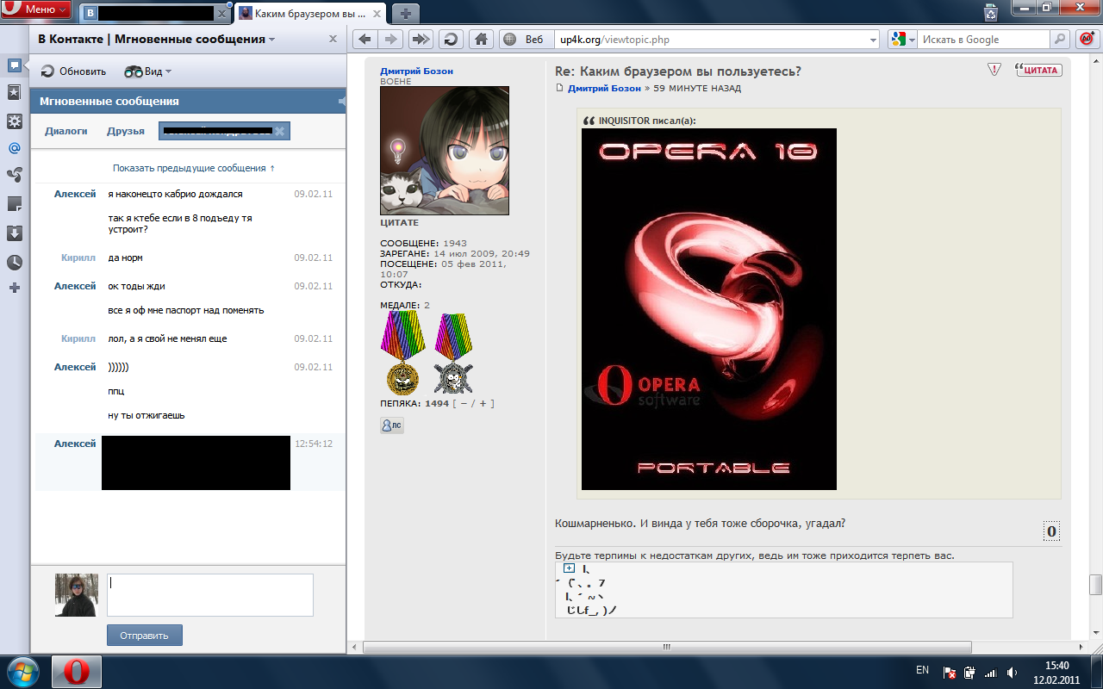Click the power plug tray icon
The image size is (1103, 689).
[x=970, y=673]
